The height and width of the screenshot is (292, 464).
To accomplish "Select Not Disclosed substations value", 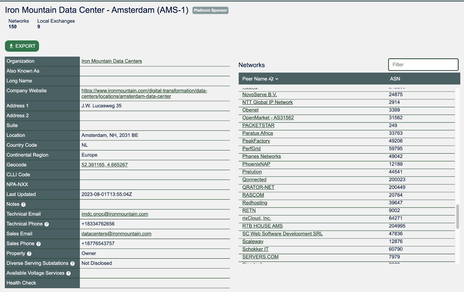I will [97, 263].
